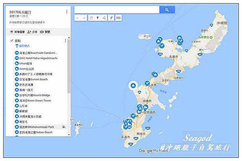Click the home marker west of 金武町
The width and height of the screenshot is (242, 161).
(155, 75)
